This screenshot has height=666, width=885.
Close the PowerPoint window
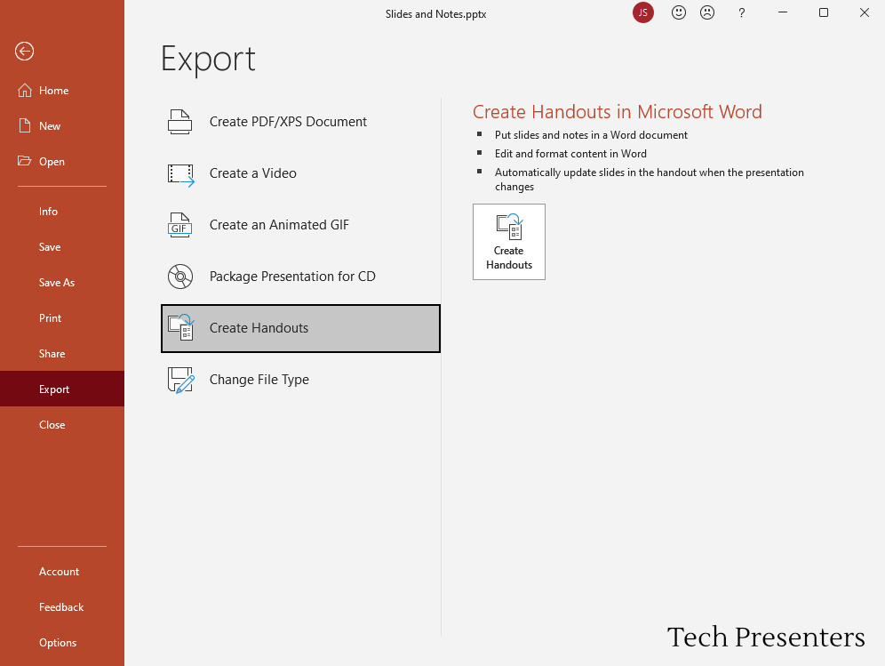864,12
